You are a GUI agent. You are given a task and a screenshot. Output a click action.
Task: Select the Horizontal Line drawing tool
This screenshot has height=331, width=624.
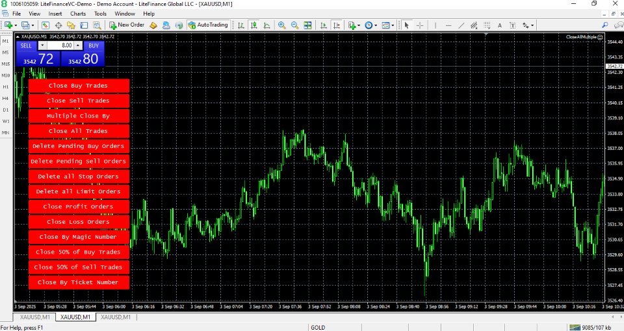click(x=448, y=25)
